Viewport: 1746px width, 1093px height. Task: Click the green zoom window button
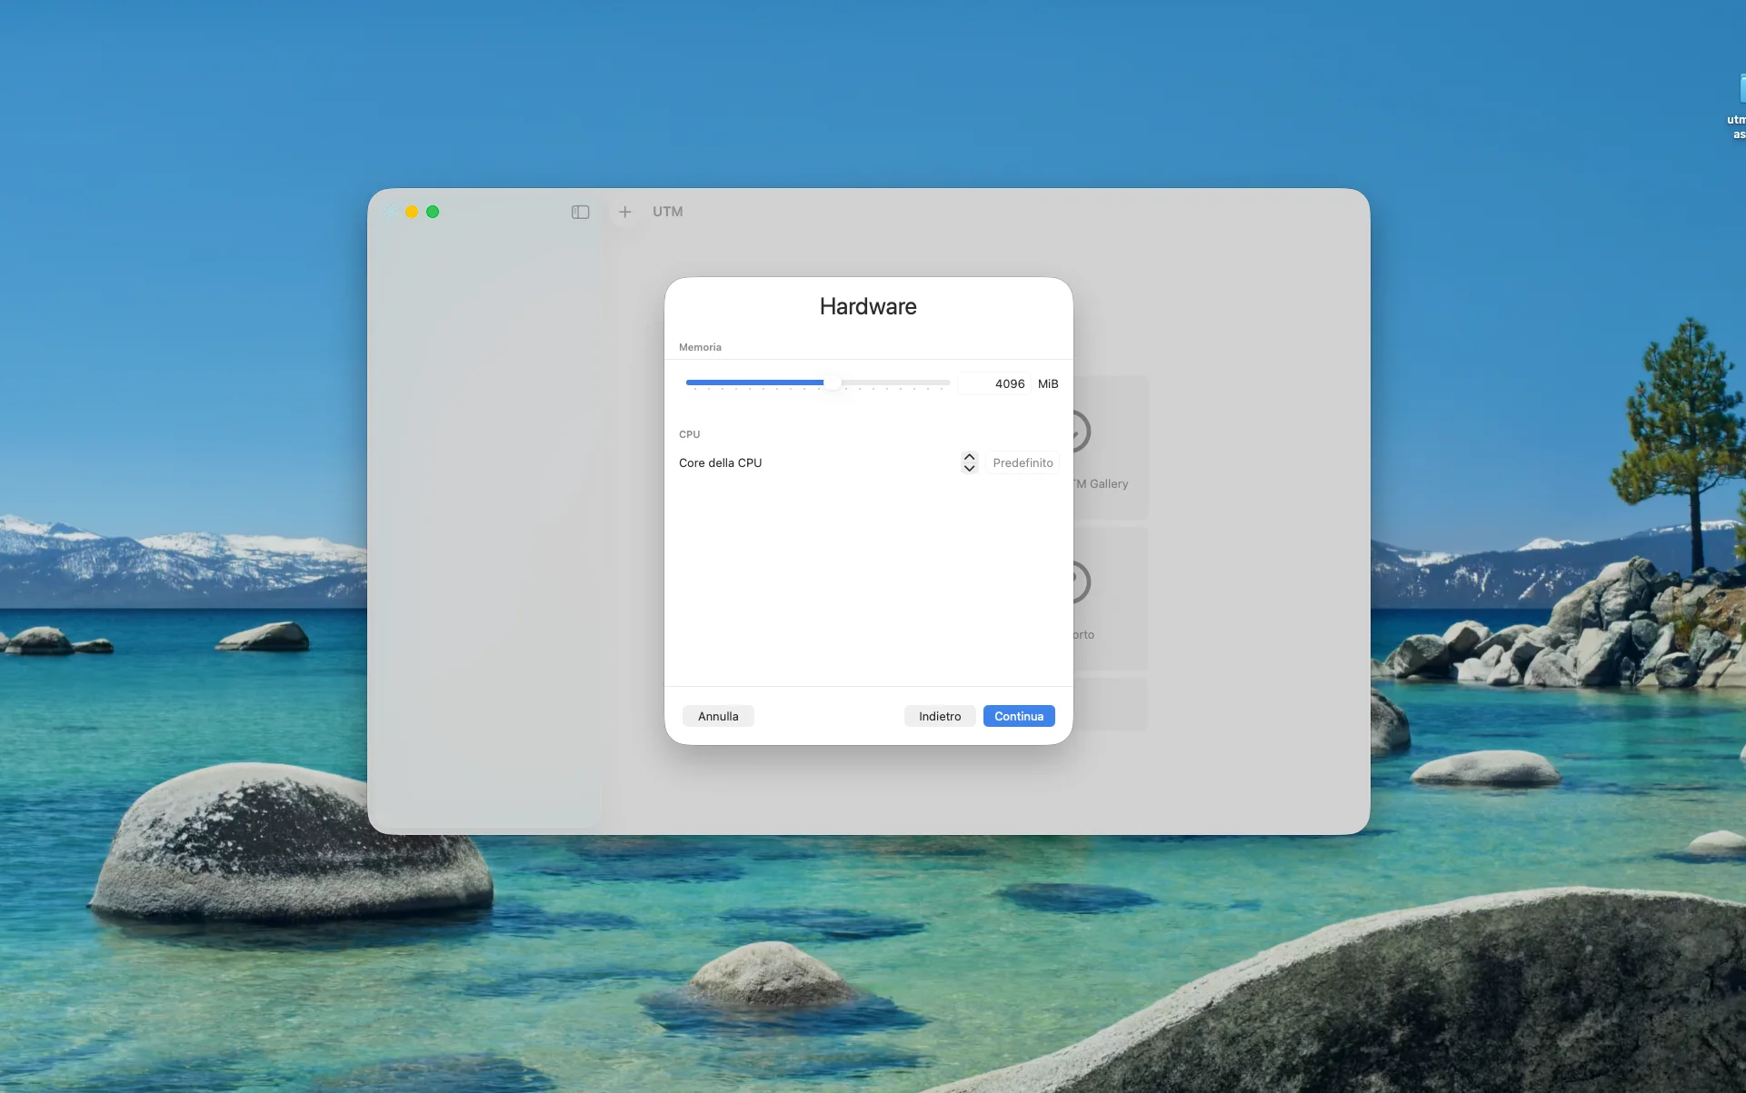(x=433, y=212)
